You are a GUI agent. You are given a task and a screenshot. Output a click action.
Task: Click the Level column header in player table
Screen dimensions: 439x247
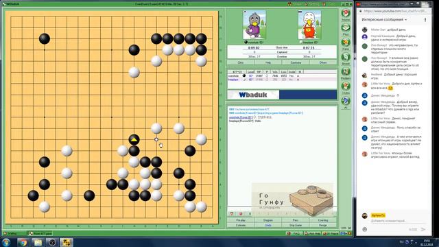(251, 72)
